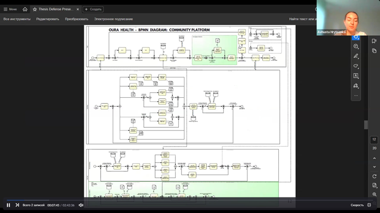Pause the video playback
380x213 pixels.
pos(8,205)
